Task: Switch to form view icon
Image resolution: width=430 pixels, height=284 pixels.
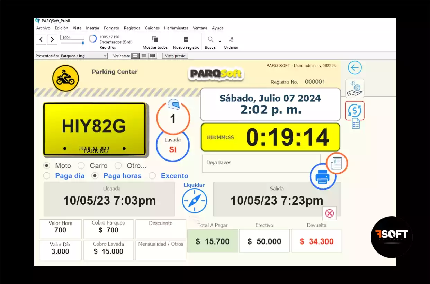Action: coord(135,56)
